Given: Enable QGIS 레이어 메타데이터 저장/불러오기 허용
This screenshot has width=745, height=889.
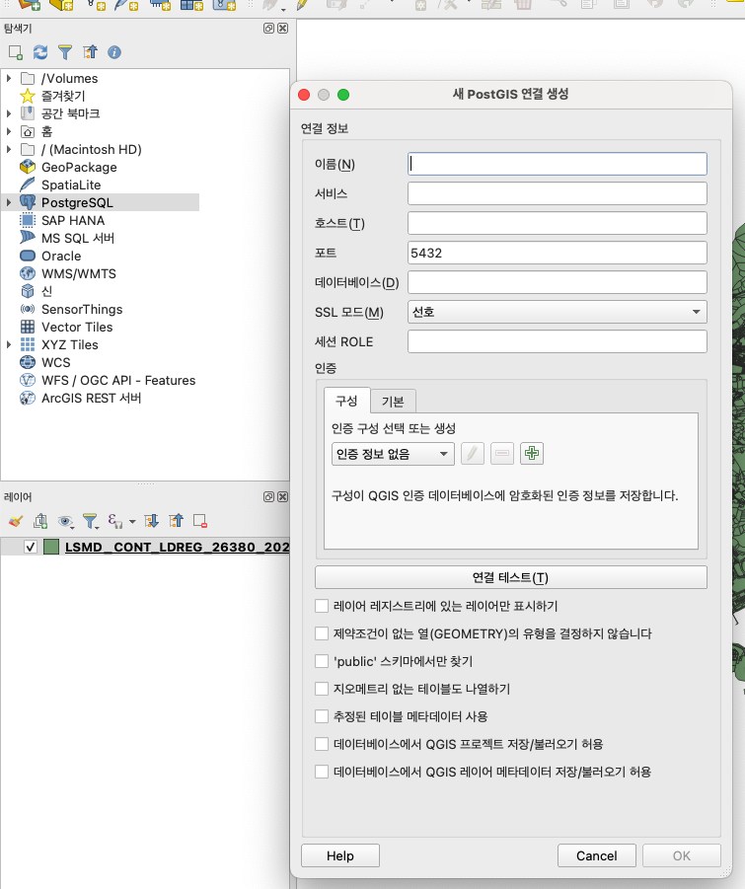Looking at the screenshot, I should pos(322,772).
